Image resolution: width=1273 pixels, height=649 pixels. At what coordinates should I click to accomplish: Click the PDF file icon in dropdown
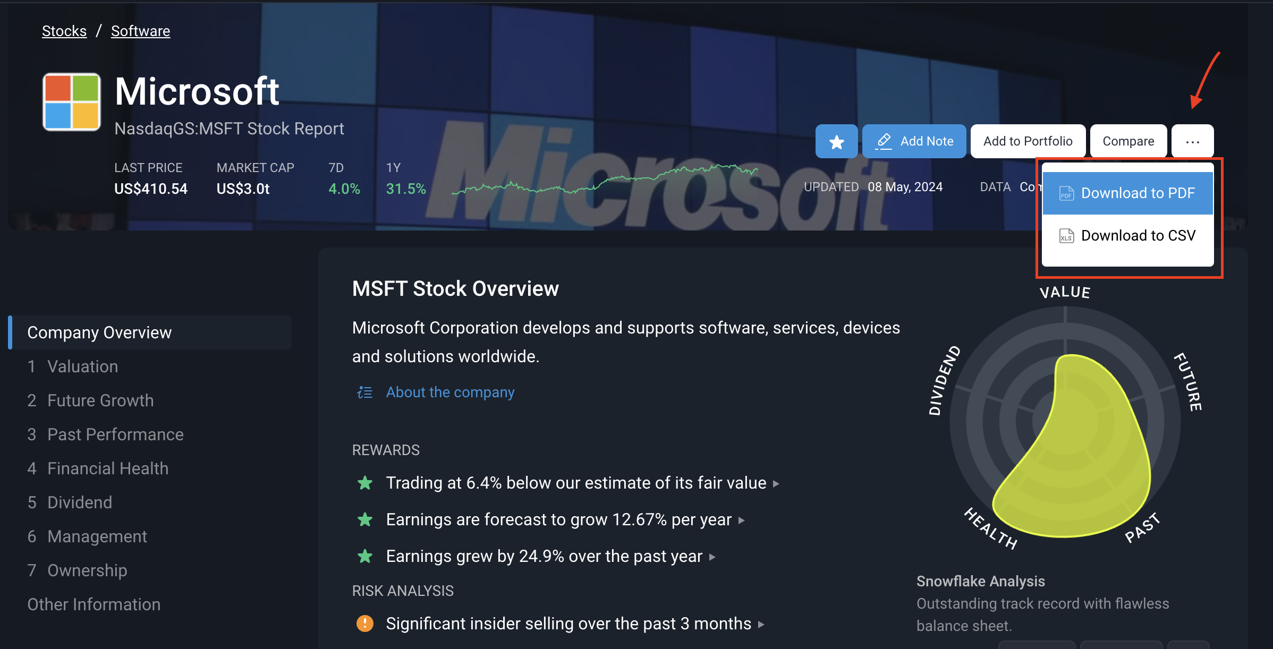[1066, 193]
